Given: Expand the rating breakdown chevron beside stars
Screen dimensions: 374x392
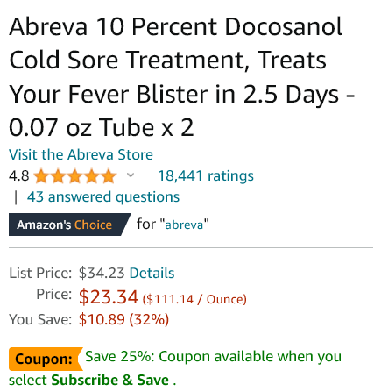Looking at the screenshot, I should pyautogui.click(x=131, y=175).
